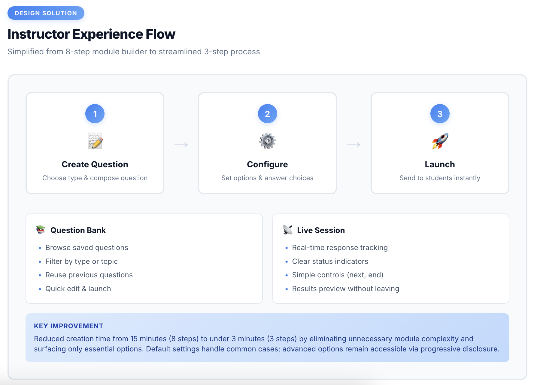Click 'Clear status indicators' bullet
Viewport: 537px width, 385px height.
(x=330, y=261)
